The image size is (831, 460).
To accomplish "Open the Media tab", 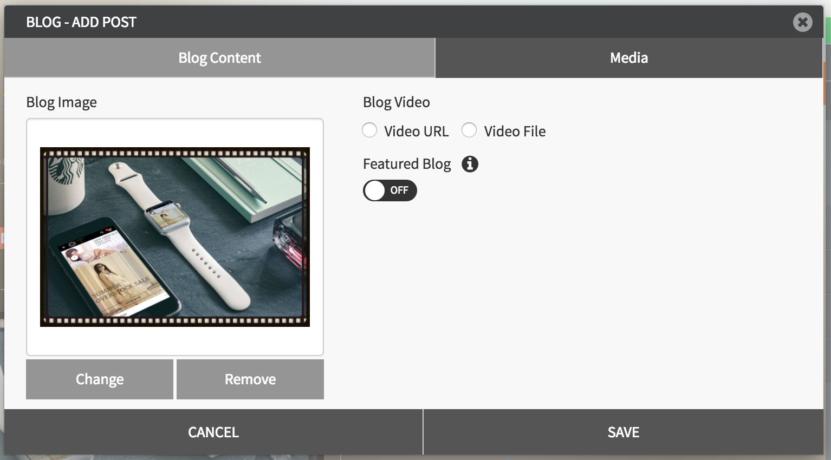I will point(628,58).
